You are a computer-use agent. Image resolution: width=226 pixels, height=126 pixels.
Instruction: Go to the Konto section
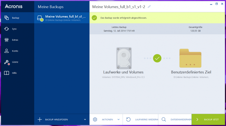tap(17, 51)
